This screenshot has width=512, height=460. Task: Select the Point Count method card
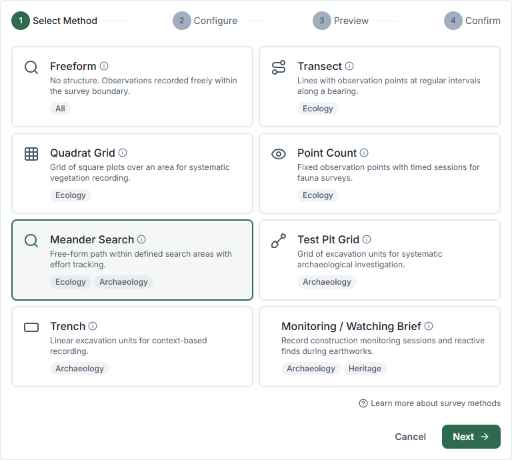tap(379, 173)
